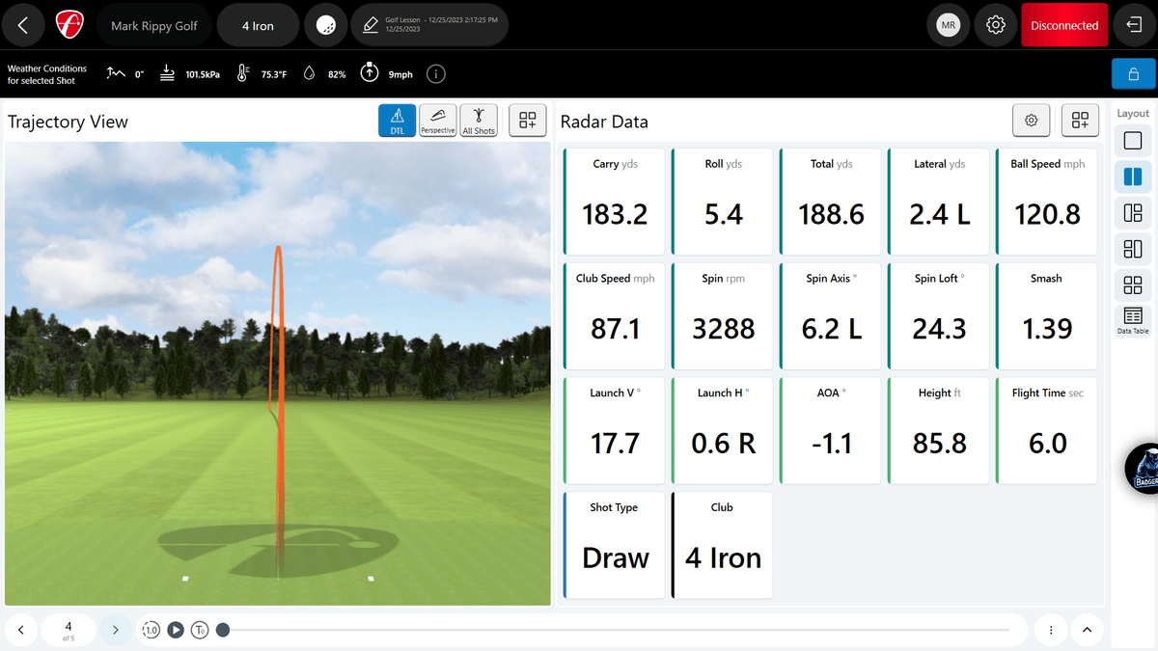This screenshot has height=651, width=1158.
Task: Click the exit session icon at top right
Action: pyautogui.click(x=1134, y=26)
